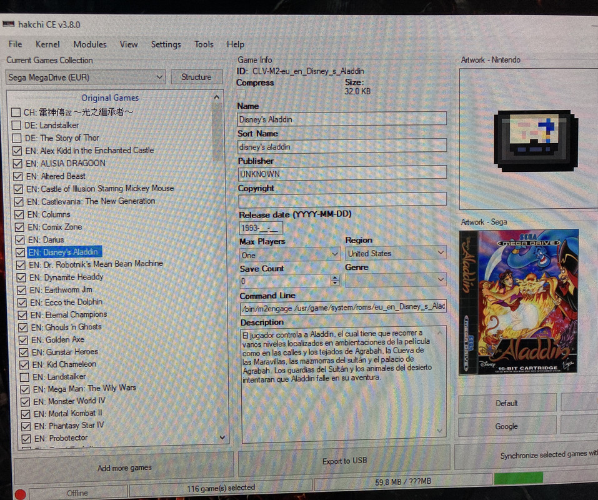This screenshot has width=598, height=500.
Task: Select EN: Ecco the Dolphin entry
Action: click(x=66, y=302)
